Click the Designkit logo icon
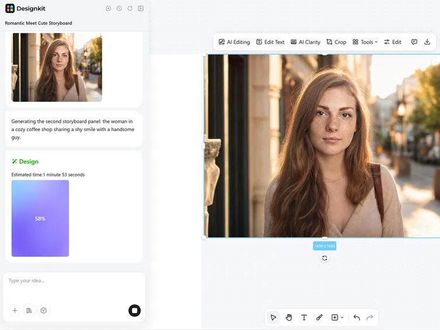440x330 pixels. [x=10, y=8]
